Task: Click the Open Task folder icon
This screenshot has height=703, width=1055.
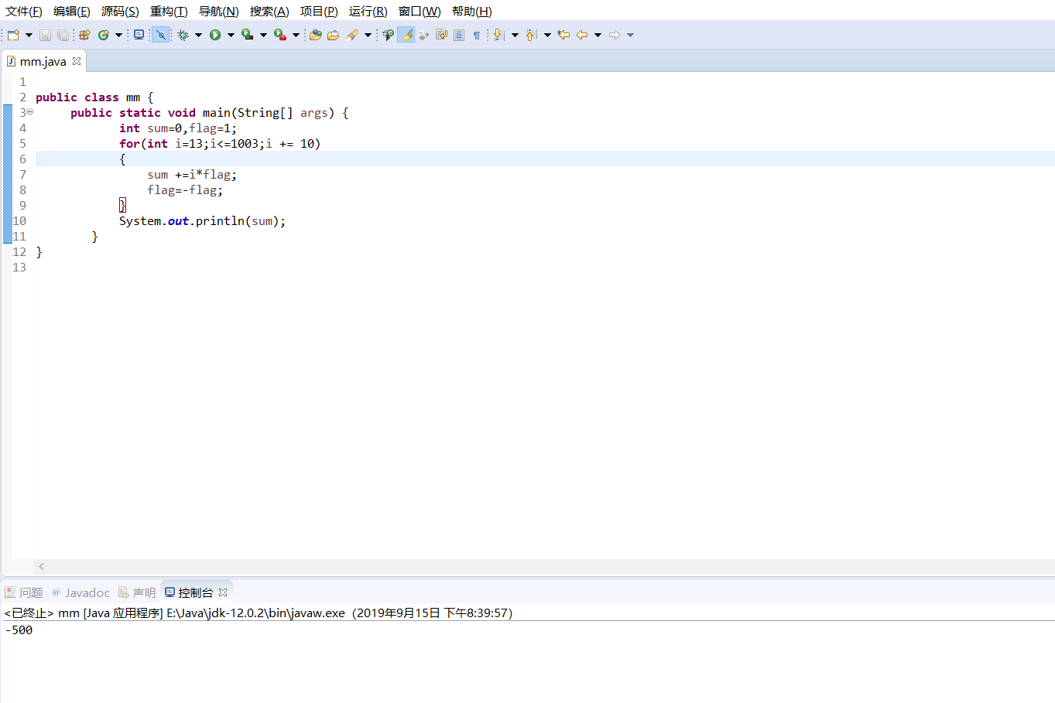Action: pyautogui.click(x=333, y=35)
